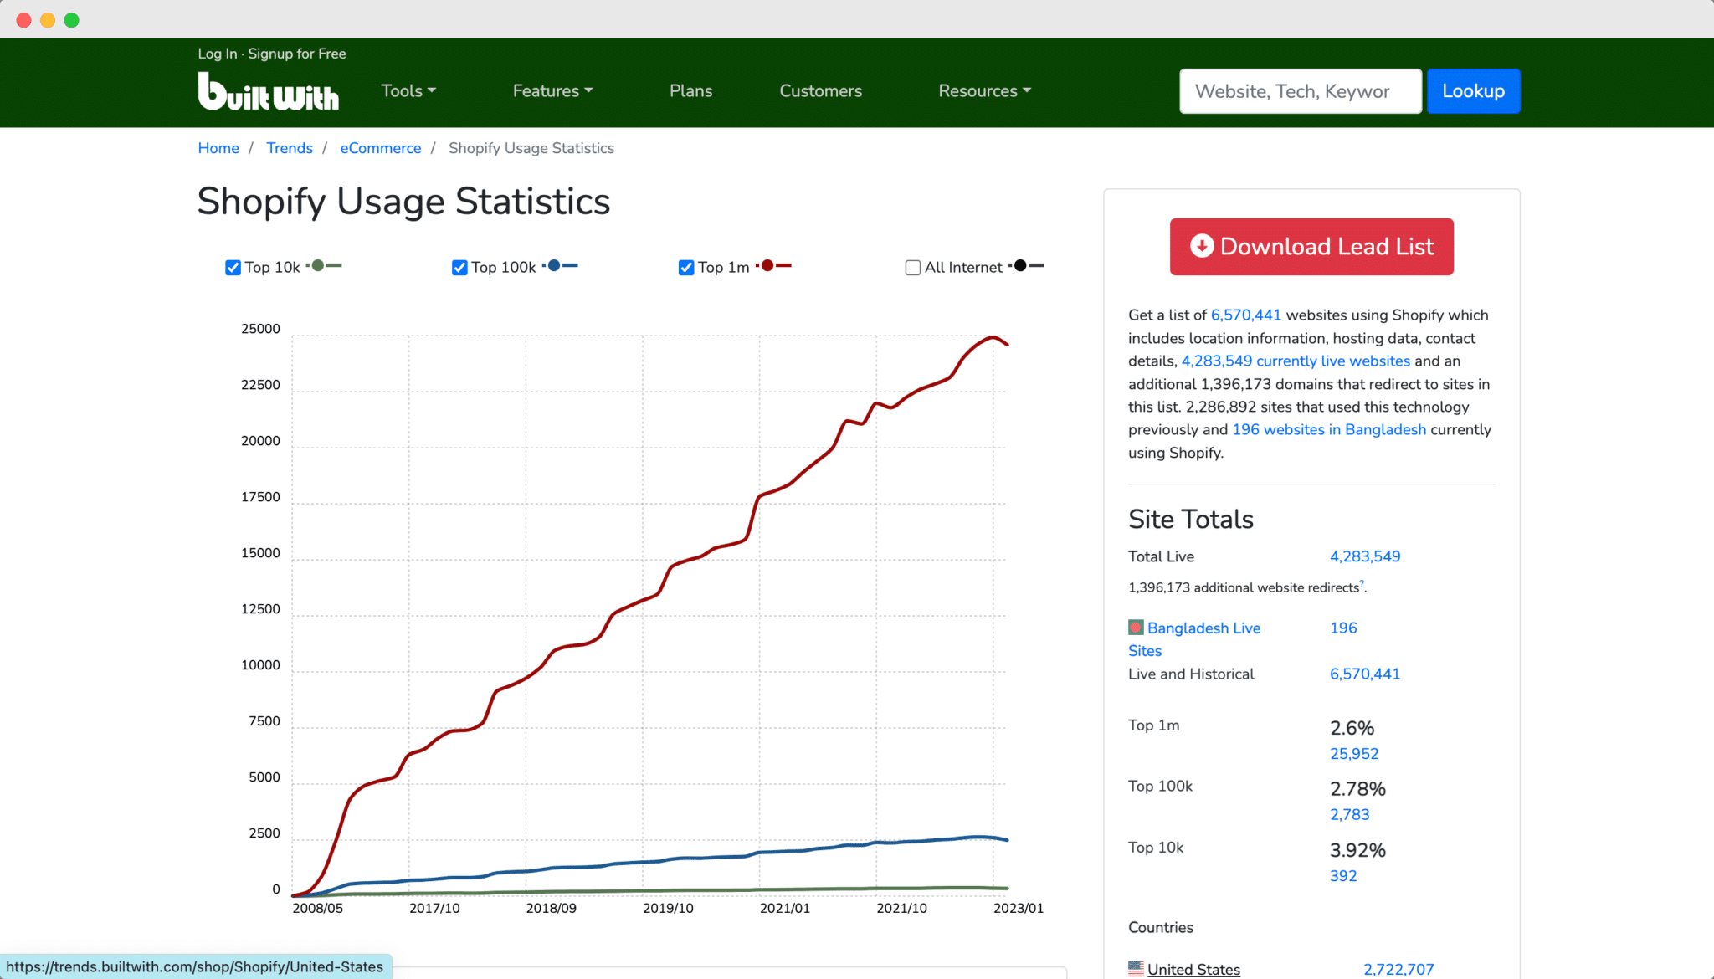Viewport: 1714px width, 979px height.
Task: Click the green Top 10k legend marker
Action: [x=318, y=265]
